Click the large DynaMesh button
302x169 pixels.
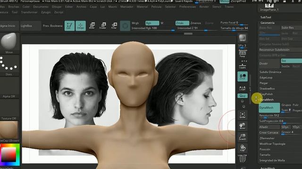point(269,108)
